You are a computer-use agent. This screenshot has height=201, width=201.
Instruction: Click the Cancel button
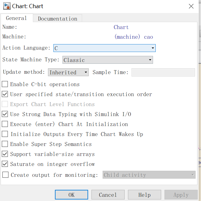tap(108, 195)
